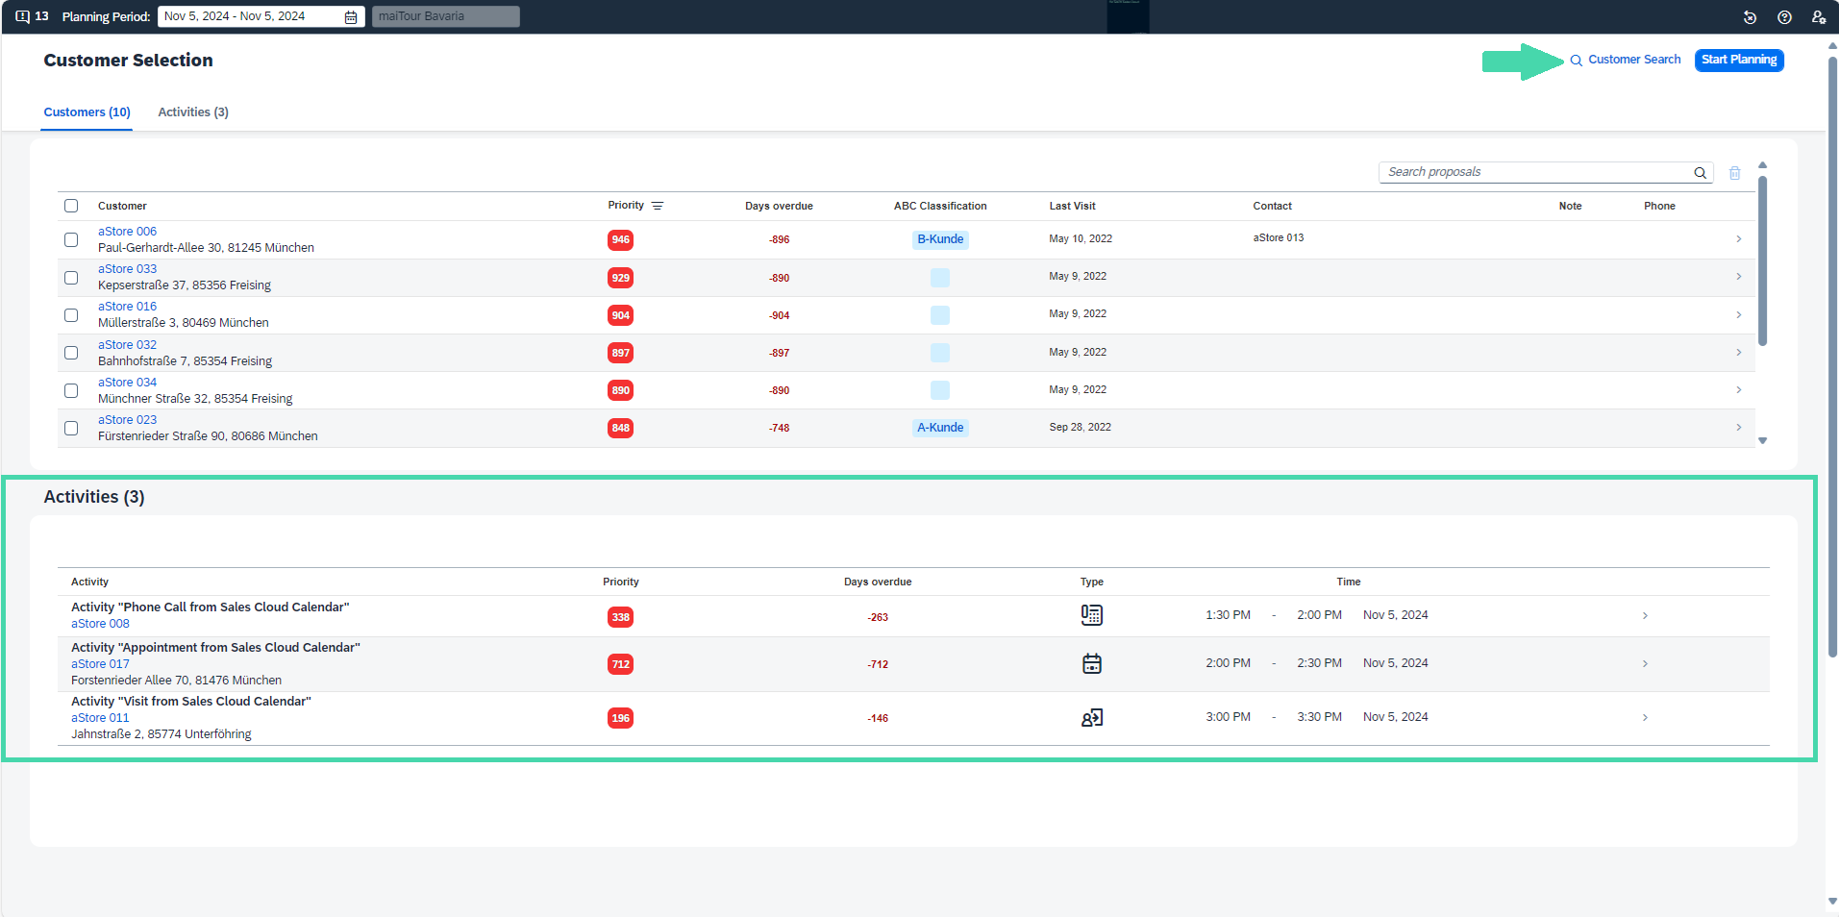
Task: Click the maiTour Bavaria field
Action: point(446,16)
